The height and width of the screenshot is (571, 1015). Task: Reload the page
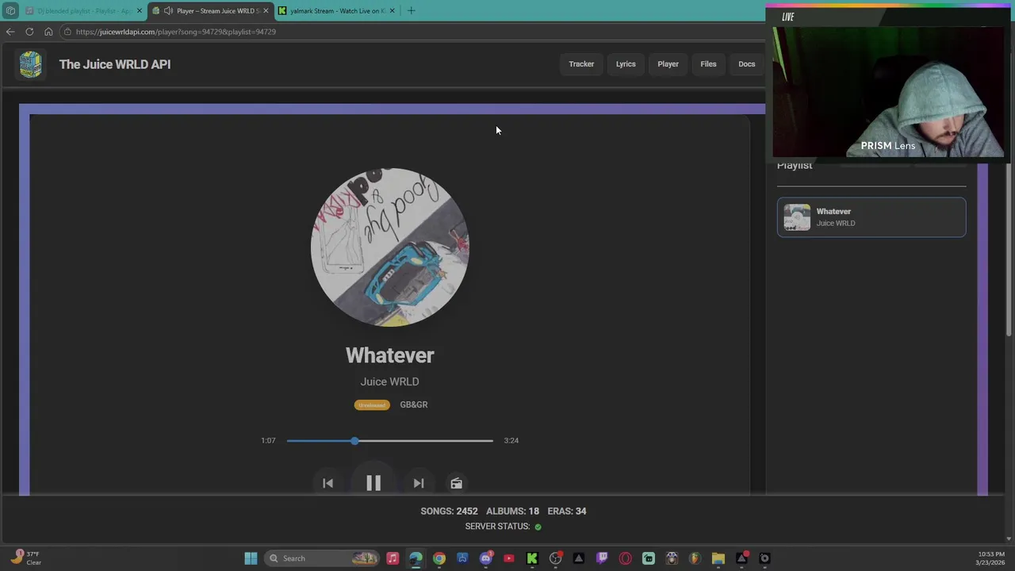(x=29, y=32)
